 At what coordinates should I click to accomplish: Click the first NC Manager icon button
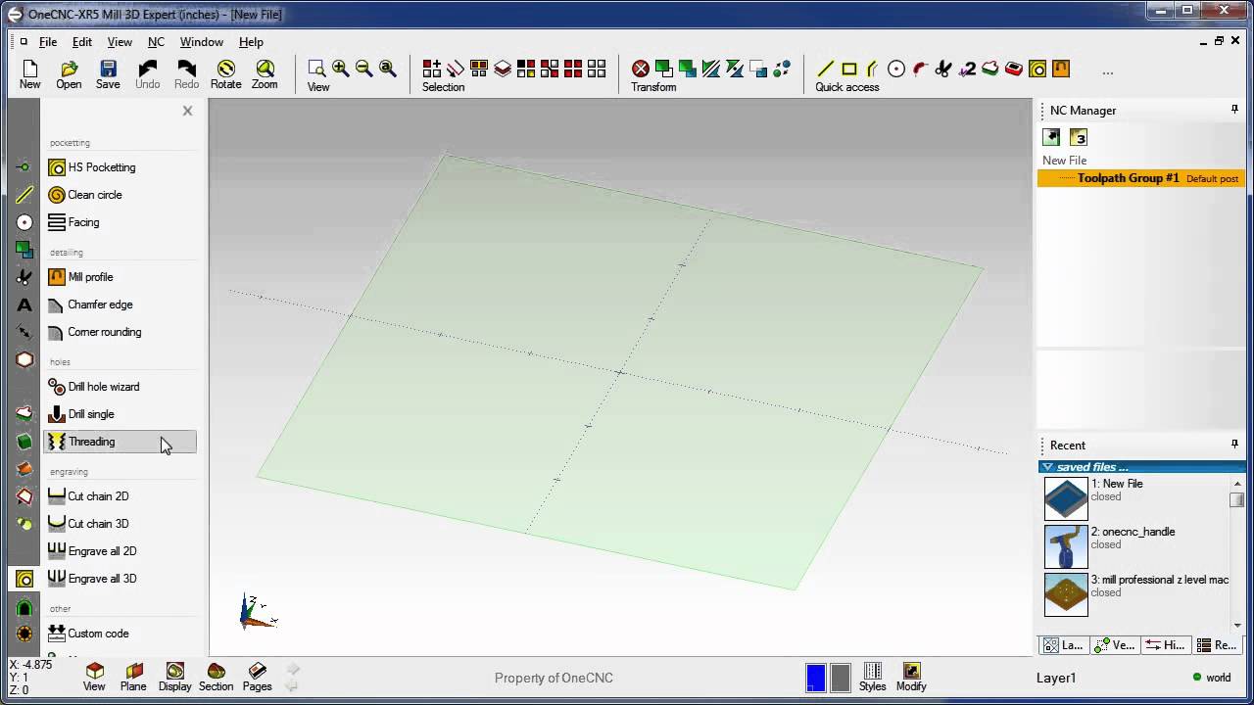1051,137
